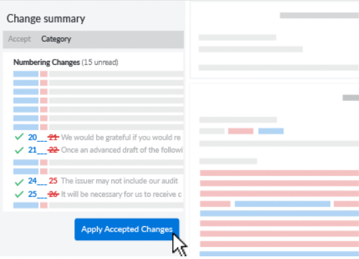Click the struck-through old number 26

[54, 194]
